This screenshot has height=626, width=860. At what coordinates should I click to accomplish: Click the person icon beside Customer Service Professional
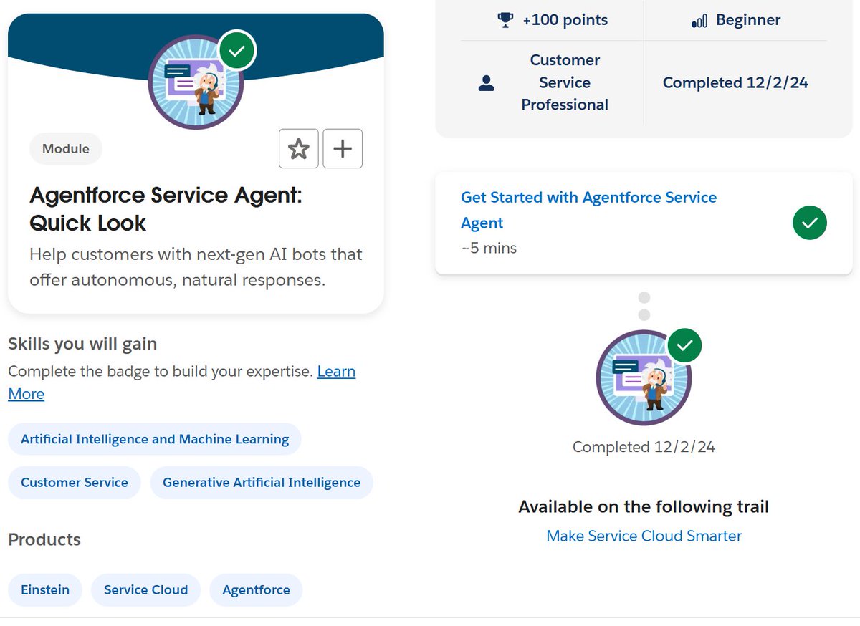pyautogui.click(x=486, y=83)
